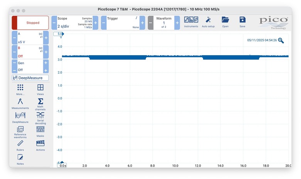Image resolution: width=301 pixels, height=179 pixels.
Task: Open Math channels
Action: pyautogui.click(x=40, y=104)
